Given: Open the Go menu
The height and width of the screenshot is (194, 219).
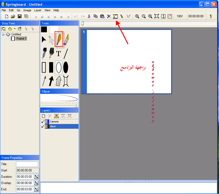Looking at the screenshot, I should coord(18,10).
